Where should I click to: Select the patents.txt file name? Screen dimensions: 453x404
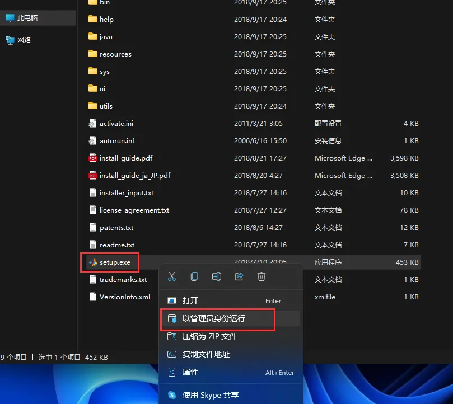116,228
